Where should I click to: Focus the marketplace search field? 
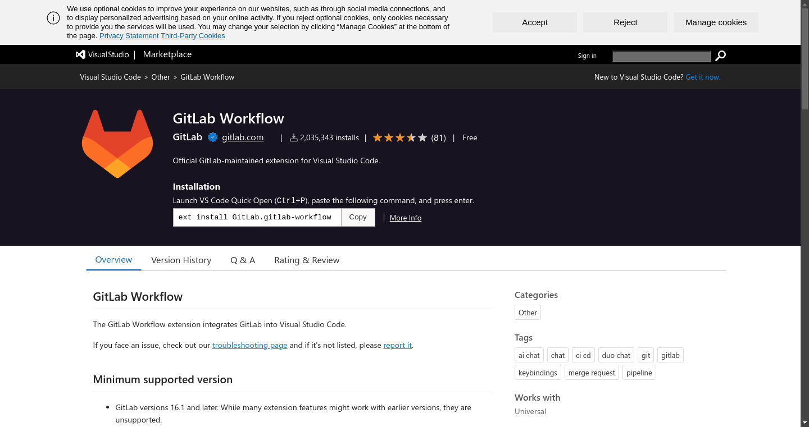click(662, 56)
